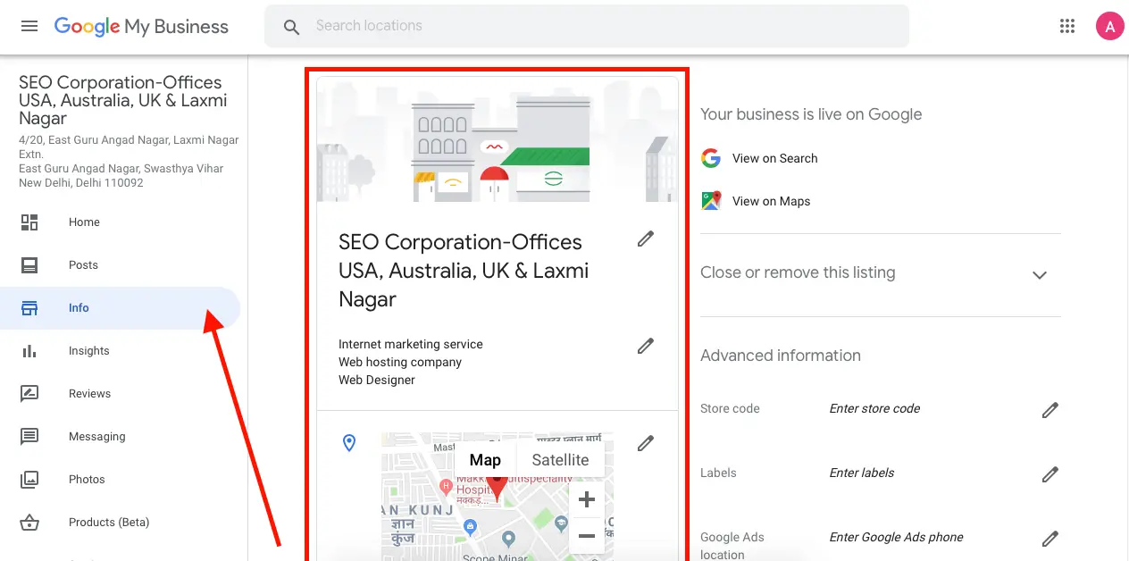Click the Google Ads location label
The height and width of the screenshot is (561, 1129).
pos(732,546)
